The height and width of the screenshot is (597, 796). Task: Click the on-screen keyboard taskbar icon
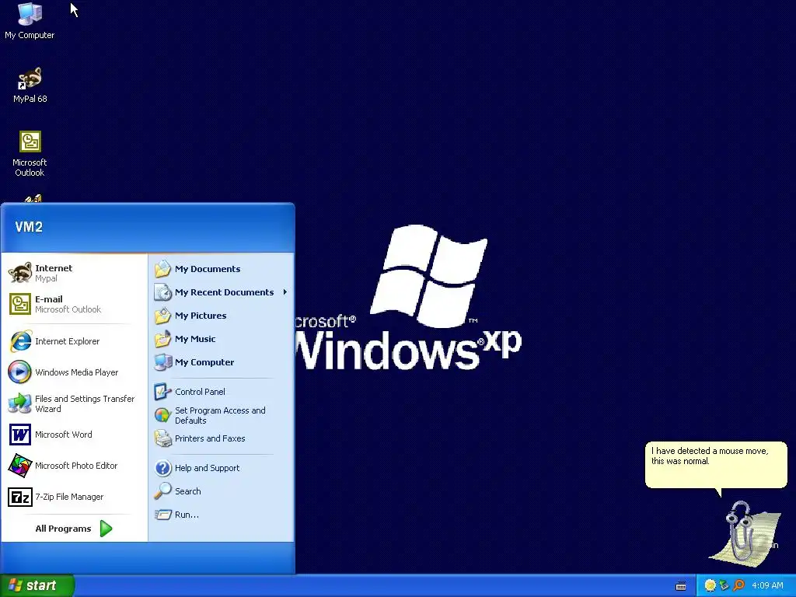(681, 586)
